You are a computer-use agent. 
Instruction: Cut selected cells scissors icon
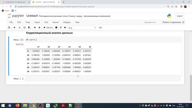coord(19,28)
